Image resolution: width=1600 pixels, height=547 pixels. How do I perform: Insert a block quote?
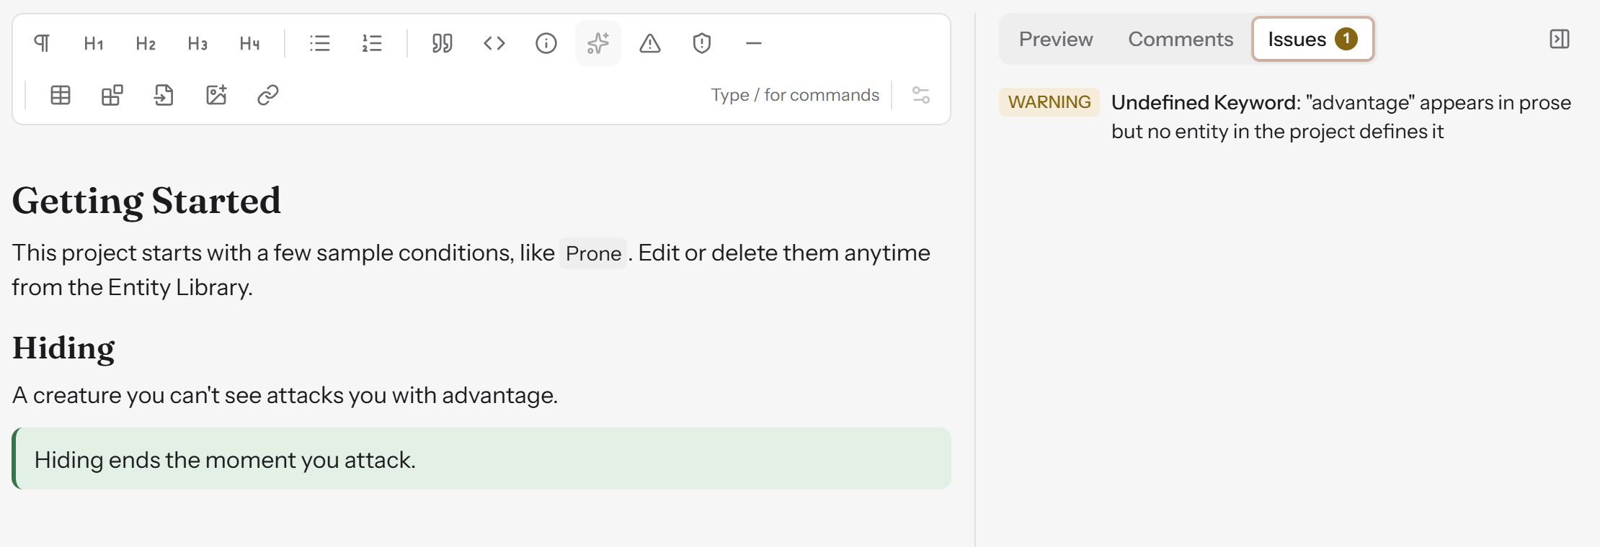point(443,43)
